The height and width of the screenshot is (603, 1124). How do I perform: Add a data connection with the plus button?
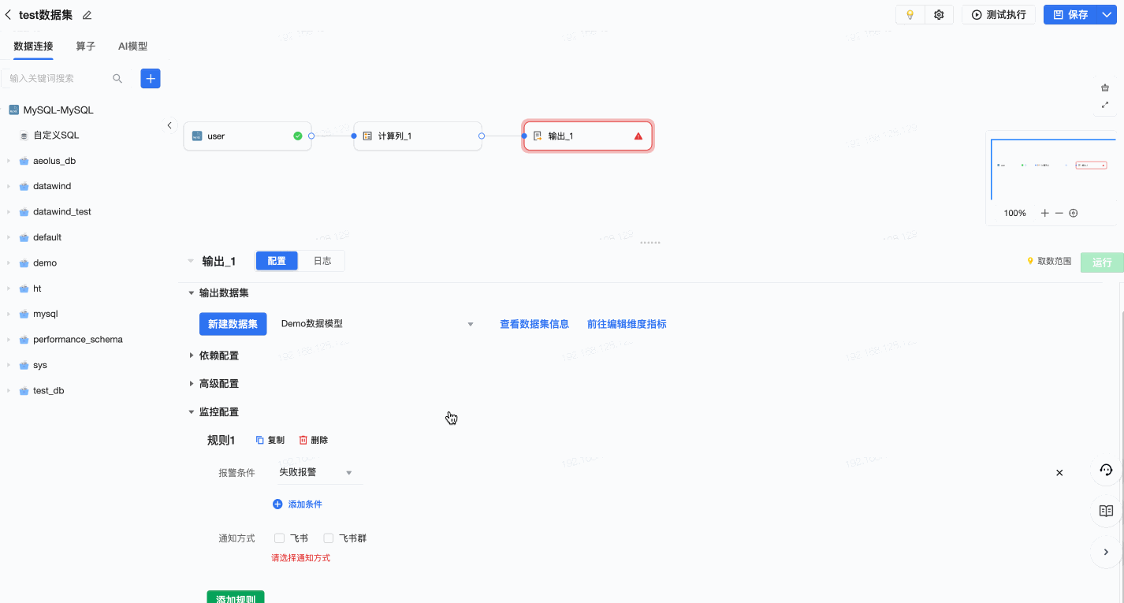151,78
